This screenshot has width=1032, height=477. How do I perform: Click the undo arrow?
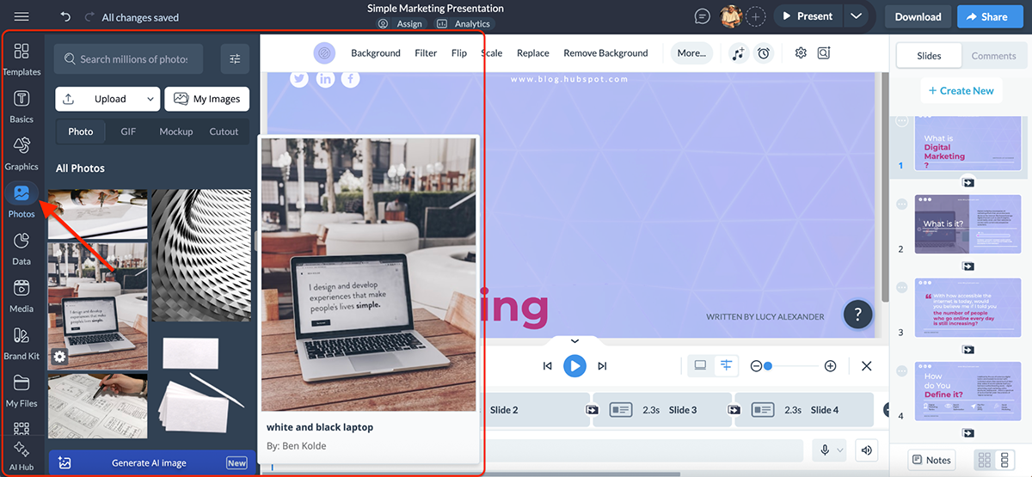coord(65,17)
